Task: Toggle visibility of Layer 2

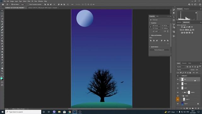Action: pyautogui.click(x=178, y=99)
